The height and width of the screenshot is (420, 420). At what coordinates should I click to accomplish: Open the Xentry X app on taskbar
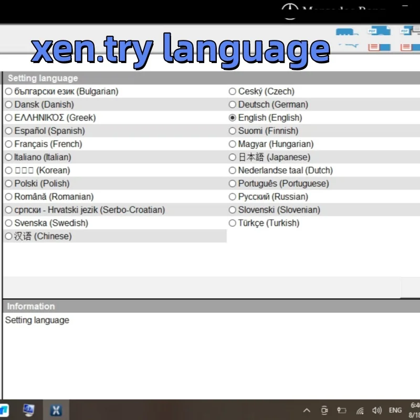tap(56, 410)
